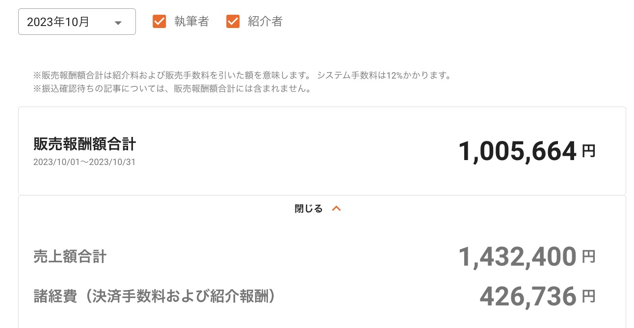Click the 1,005,664 total amount
Image resolution: width=634 pixels, height=328 pixels.
(517, 151)
